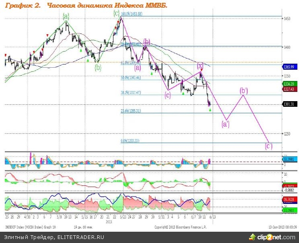Click the black 1301.31 last price tag
This screenshot has width=299, height=243.
tap(289, 104)
